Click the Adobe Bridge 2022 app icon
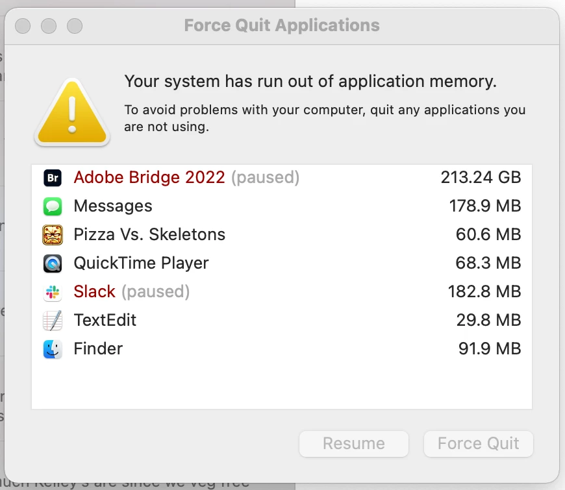Viewport: 565px width, 490px height. (53, 178)
